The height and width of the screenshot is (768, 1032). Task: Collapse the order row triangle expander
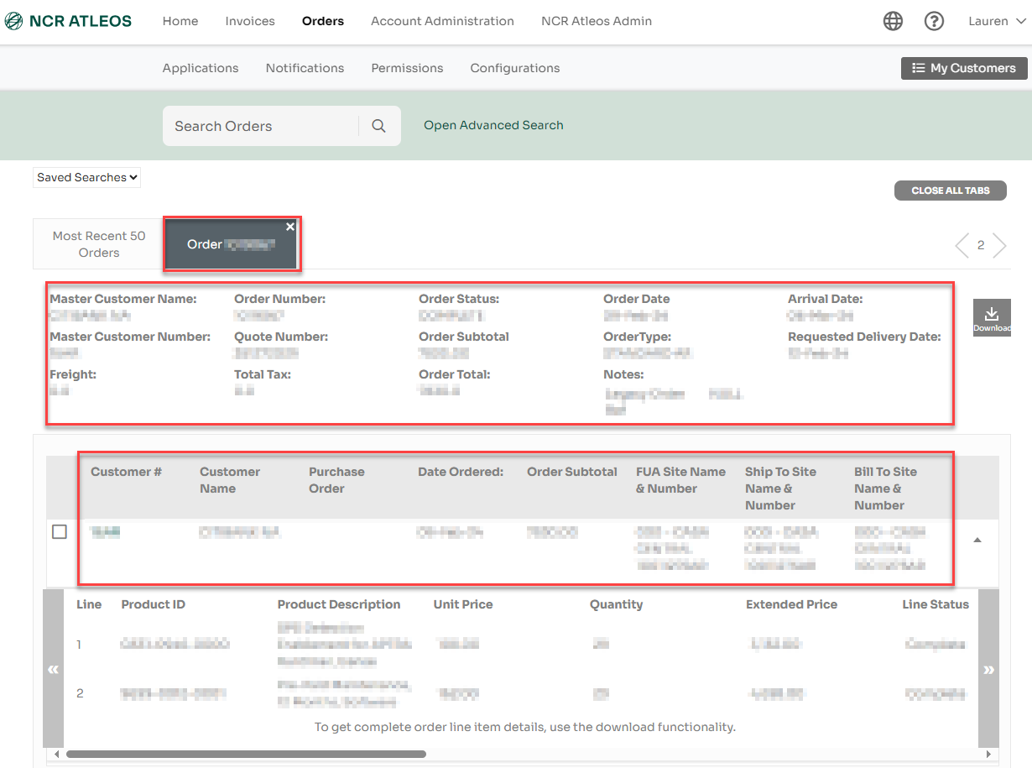(977, 540)
